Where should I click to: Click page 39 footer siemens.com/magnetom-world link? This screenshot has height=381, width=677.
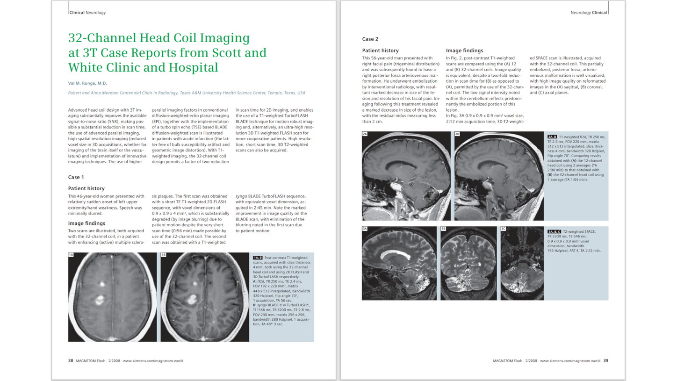570,361
